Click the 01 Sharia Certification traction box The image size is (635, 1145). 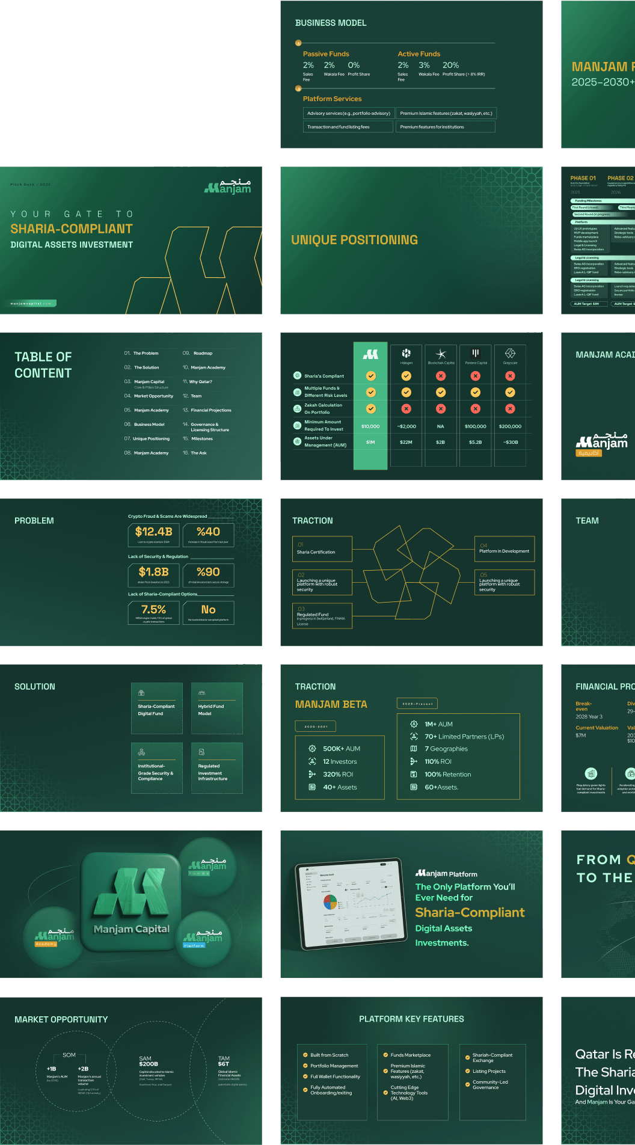(322, 549)
